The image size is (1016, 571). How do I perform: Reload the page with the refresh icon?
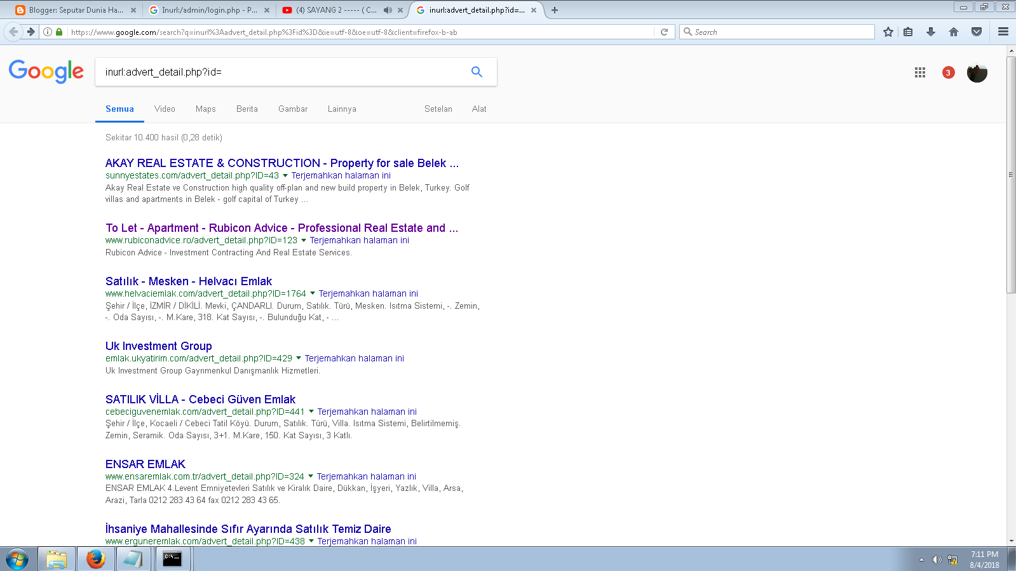[664, 32]
